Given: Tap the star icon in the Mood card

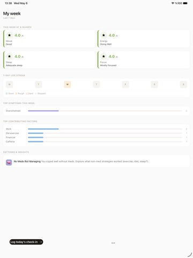Looking at the screenshot, I should [9, 35].
